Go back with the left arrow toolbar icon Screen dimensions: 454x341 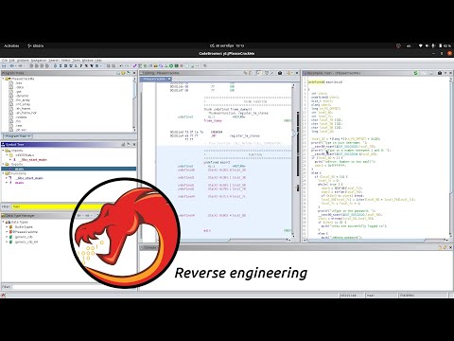(11, 65)
